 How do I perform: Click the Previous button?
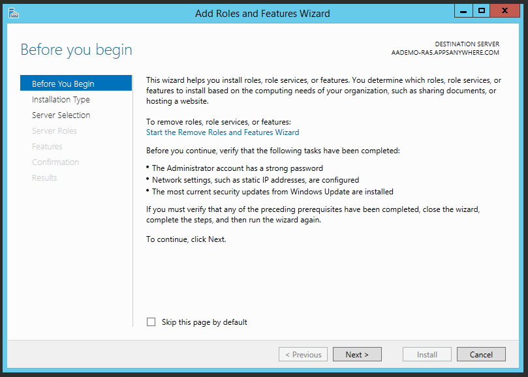[x=303, y=355]
